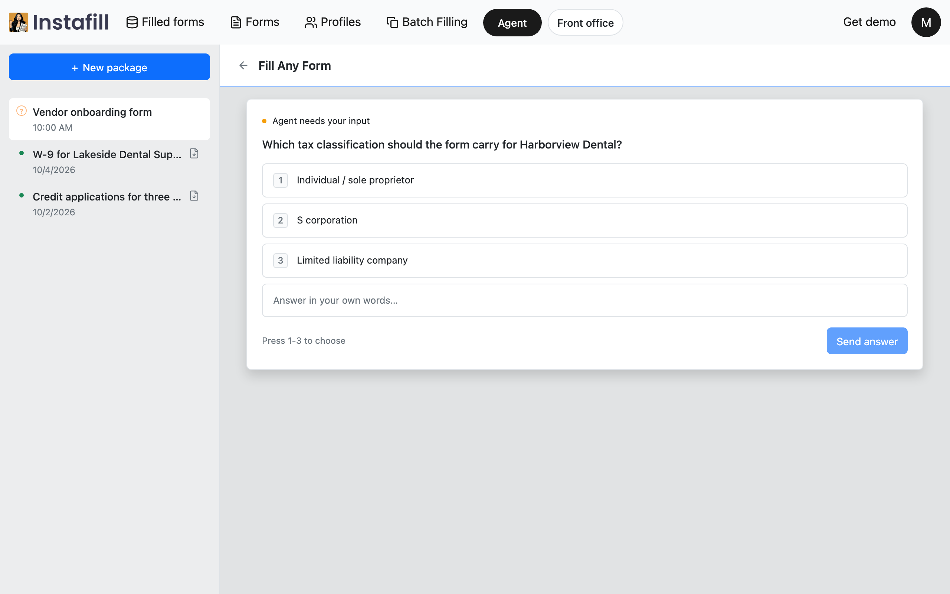Image resolution: width=950 pixels, height=594 pixels.
Task: Click the 10/2/2026 date text
Action: click(x=54, y=212)
